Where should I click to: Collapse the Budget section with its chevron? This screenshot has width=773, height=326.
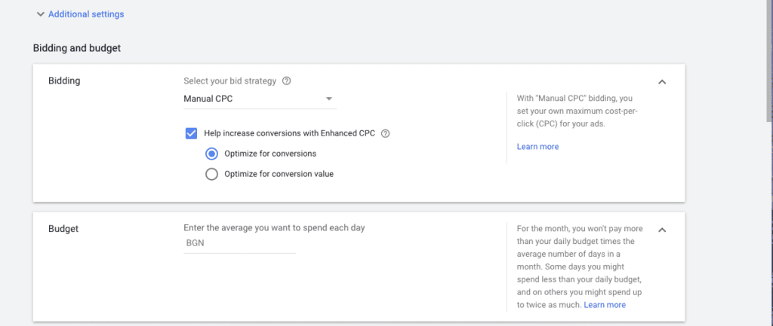click(x=662, y=230)
